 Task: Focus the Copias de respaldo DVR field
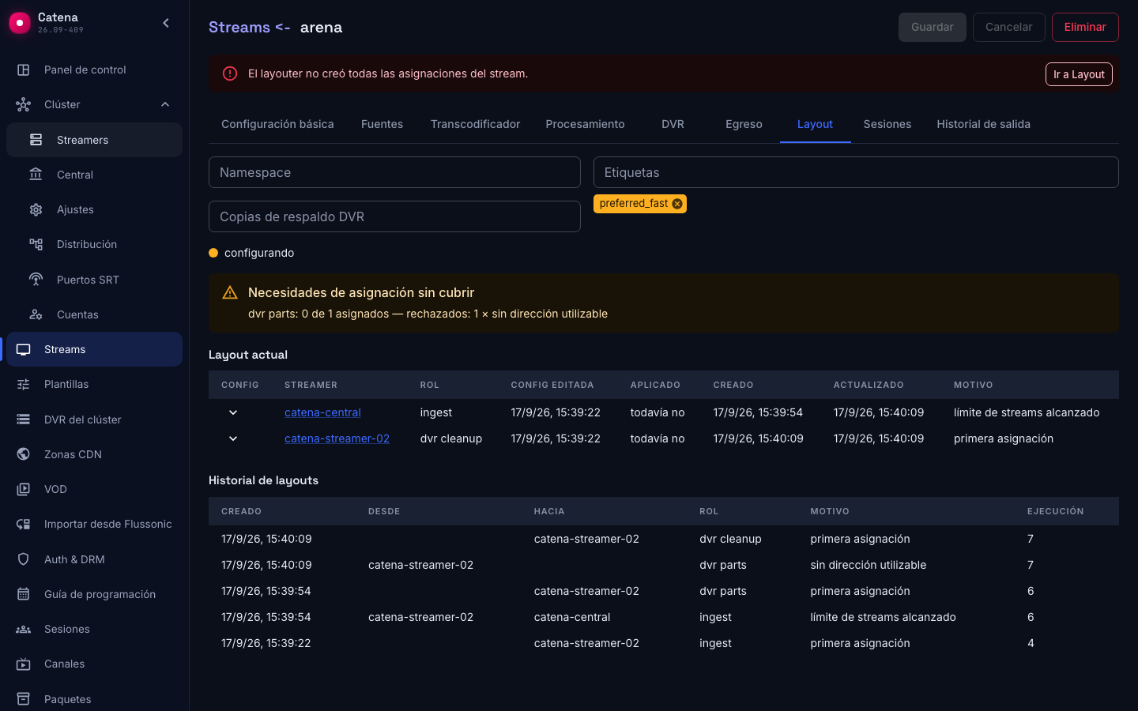[x=394, y=216]
